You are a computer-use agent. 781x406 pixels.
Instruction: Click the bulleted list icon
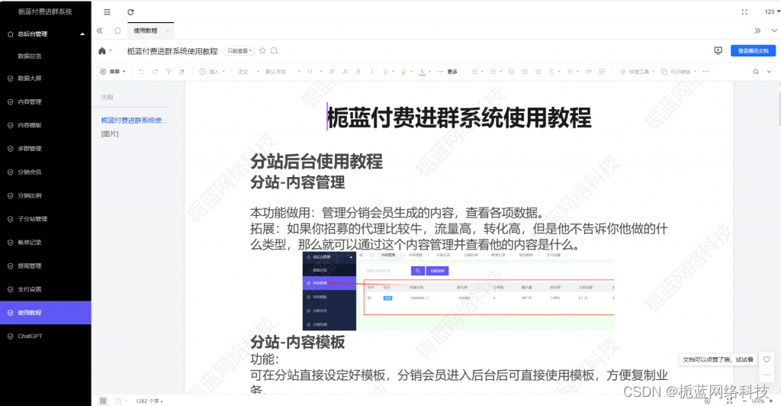(x=474, y=72)
